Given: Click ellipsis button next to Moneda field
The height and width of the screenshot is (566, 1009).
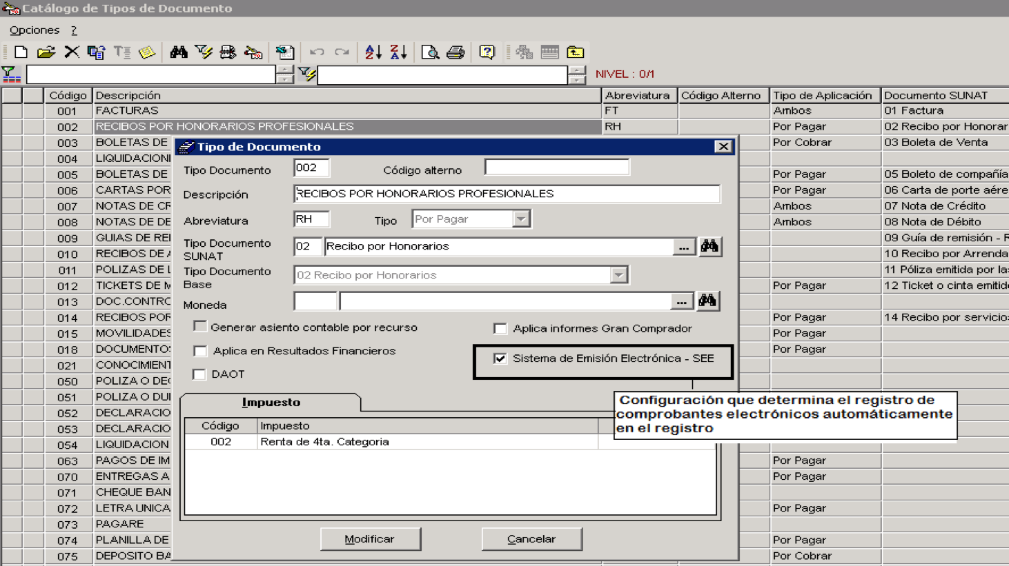Looking at the screenshot, I should pyautogui.click(x=681, y=301).
